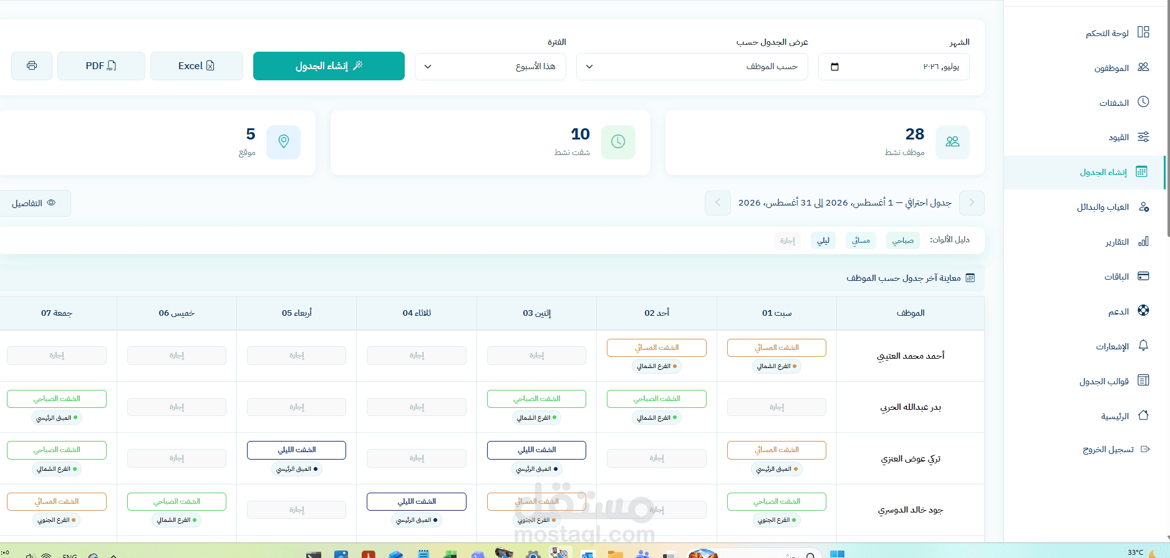Click the printer icon button

point(32,66)
